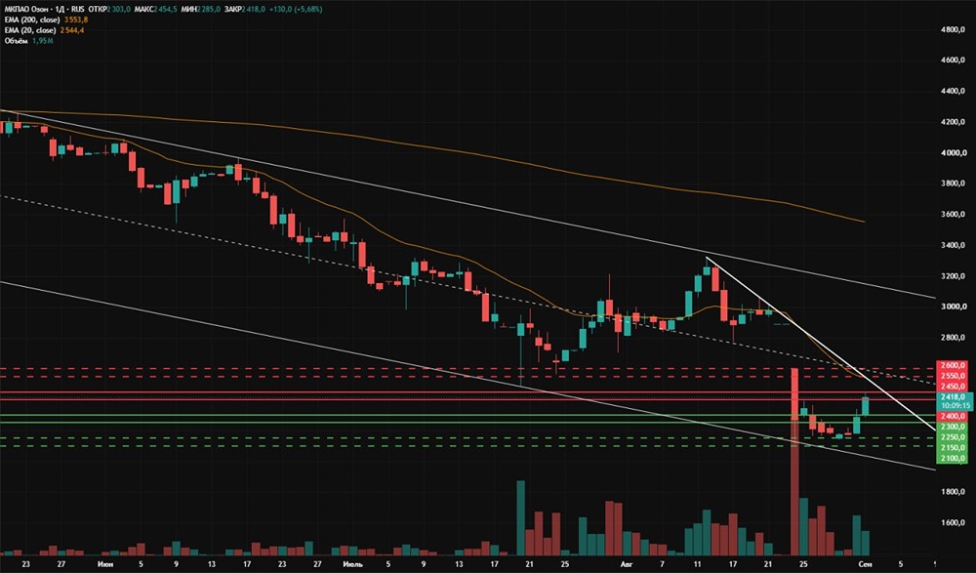Click the 4000,0 price axis tick
The image size is (976, 573).
coord(953,152)
